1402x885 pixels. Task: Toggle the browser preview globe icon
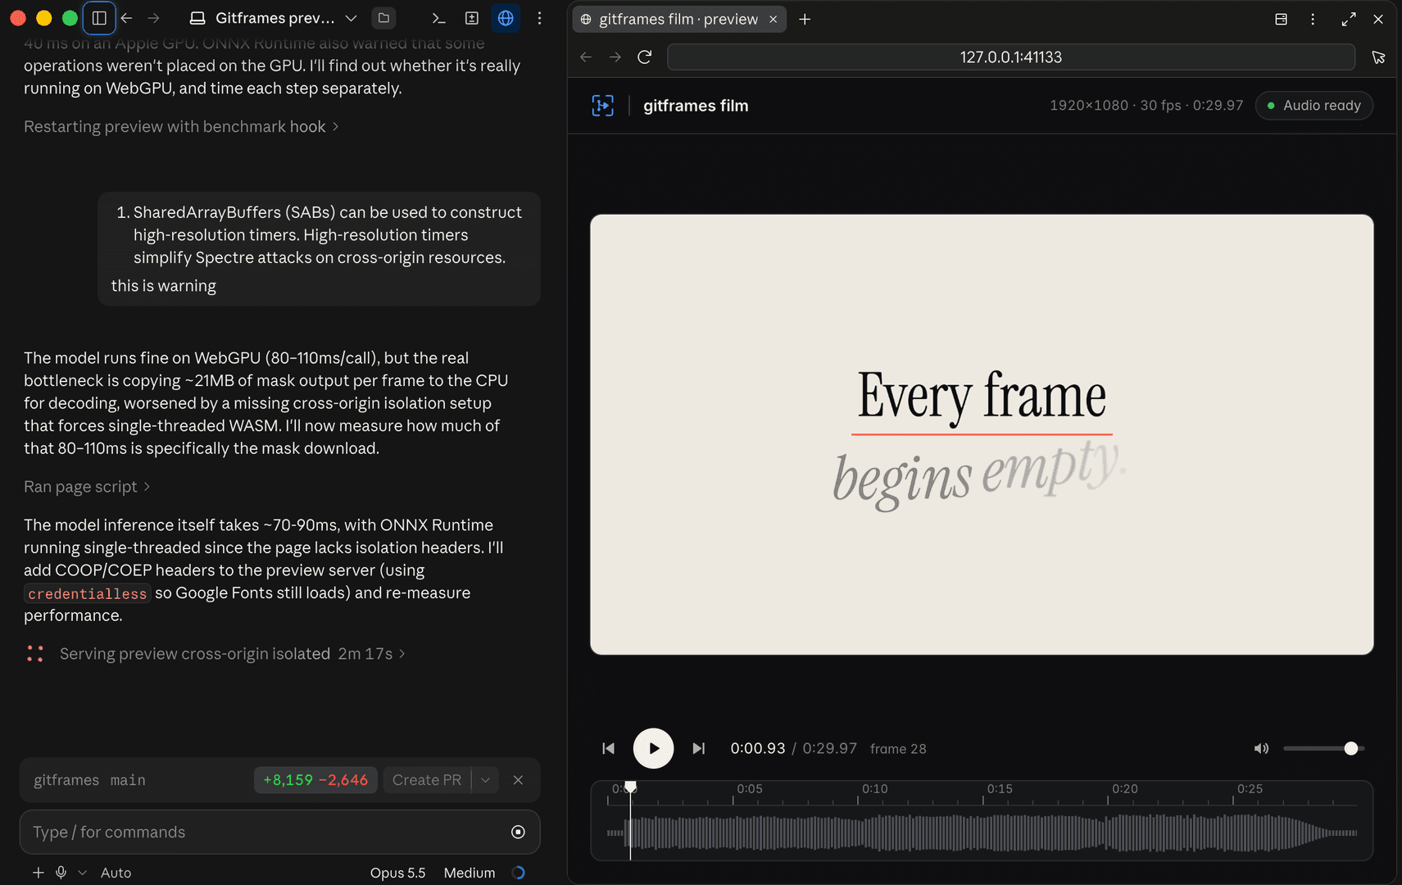point(506,18)
